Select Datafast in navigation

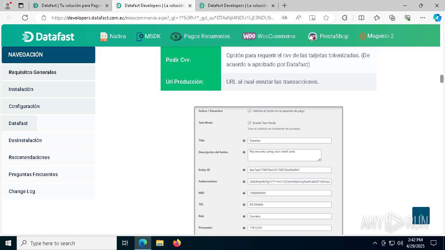coord(48,123)
